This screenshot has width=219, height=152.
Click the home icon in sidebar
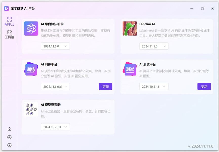click(9, 129)
